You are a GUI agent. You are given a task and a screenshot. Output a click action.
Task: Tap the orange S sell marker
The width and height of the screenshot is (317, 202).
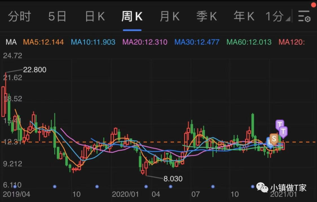click(x=274, y=139)
